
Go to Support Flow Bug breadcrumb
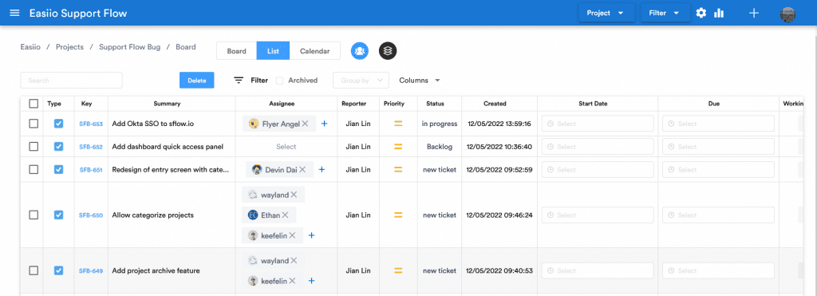130,47
